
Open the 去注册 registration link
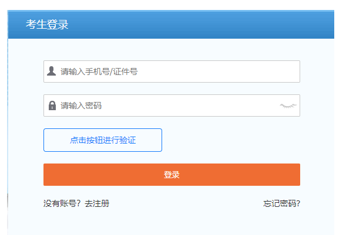(x=97, y=203)
